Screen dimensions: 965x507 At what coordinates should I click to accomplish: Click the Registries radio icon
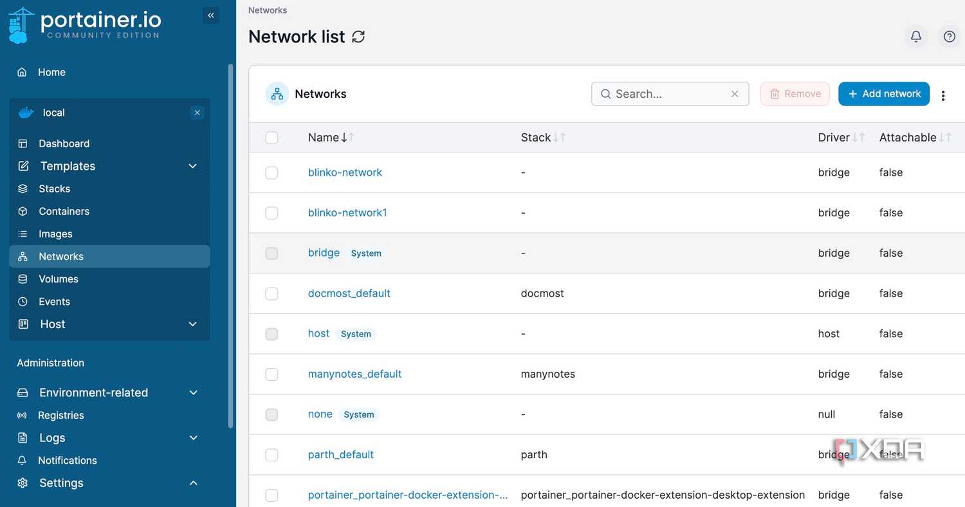(23, 415)
